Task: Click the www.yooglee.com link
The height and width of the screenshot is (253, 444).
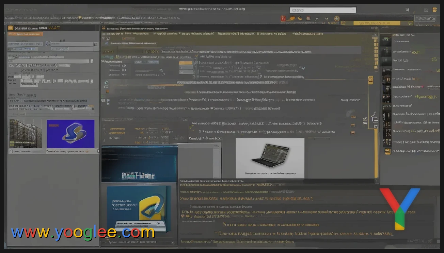Action: coord(83,233)
